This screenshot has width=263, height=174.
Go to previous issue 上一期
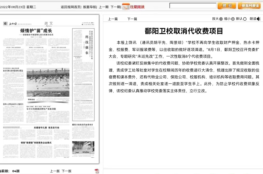click(104, 7)
